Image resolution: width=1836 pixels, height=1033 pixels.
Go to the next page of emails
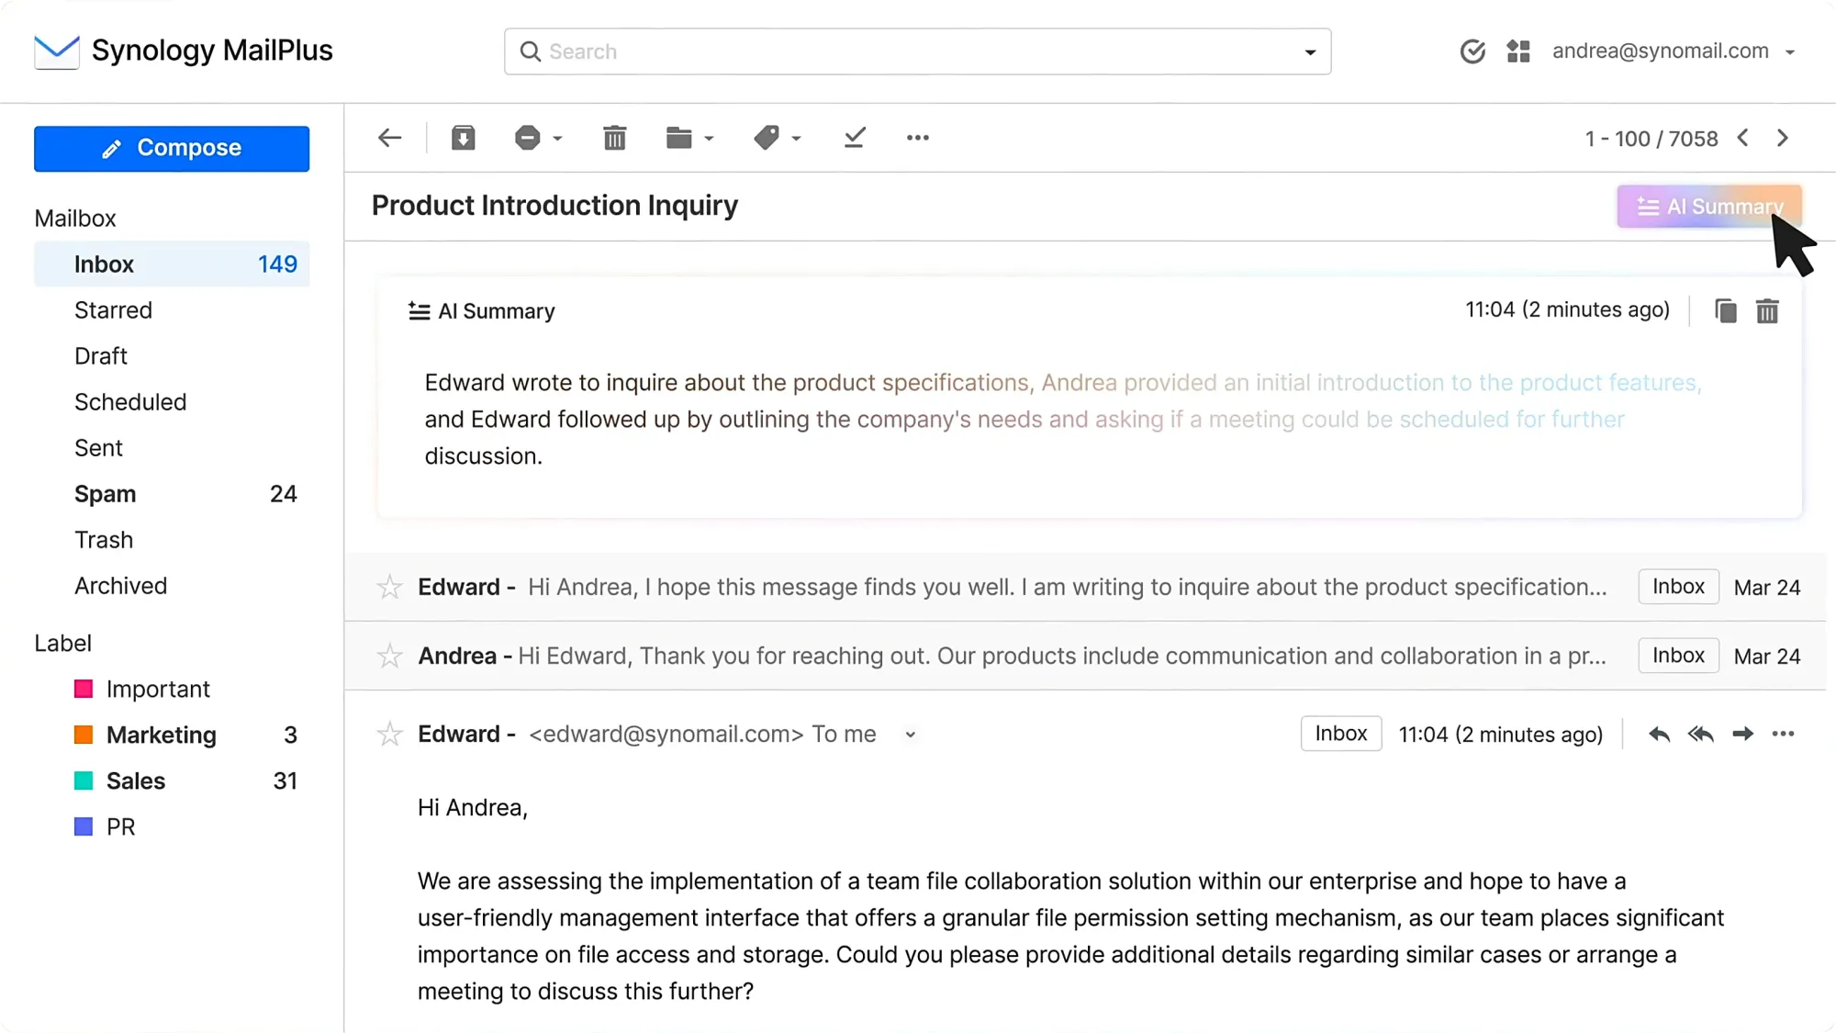[x=1783, y=138]
